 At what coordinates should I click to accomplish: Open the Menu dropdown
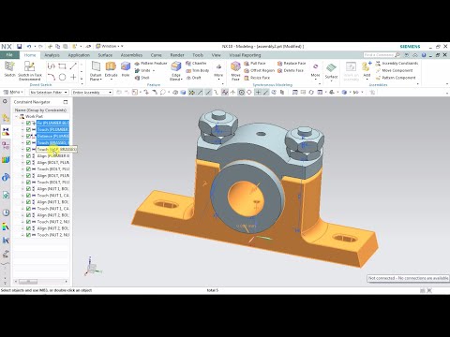click(13, 92)
